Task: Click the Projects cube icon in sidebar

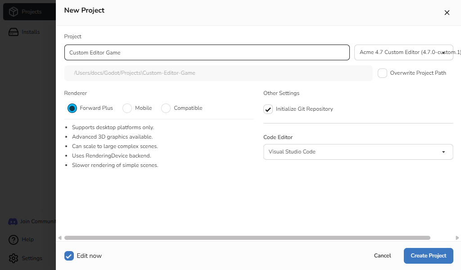Action: tap(13, 12)
